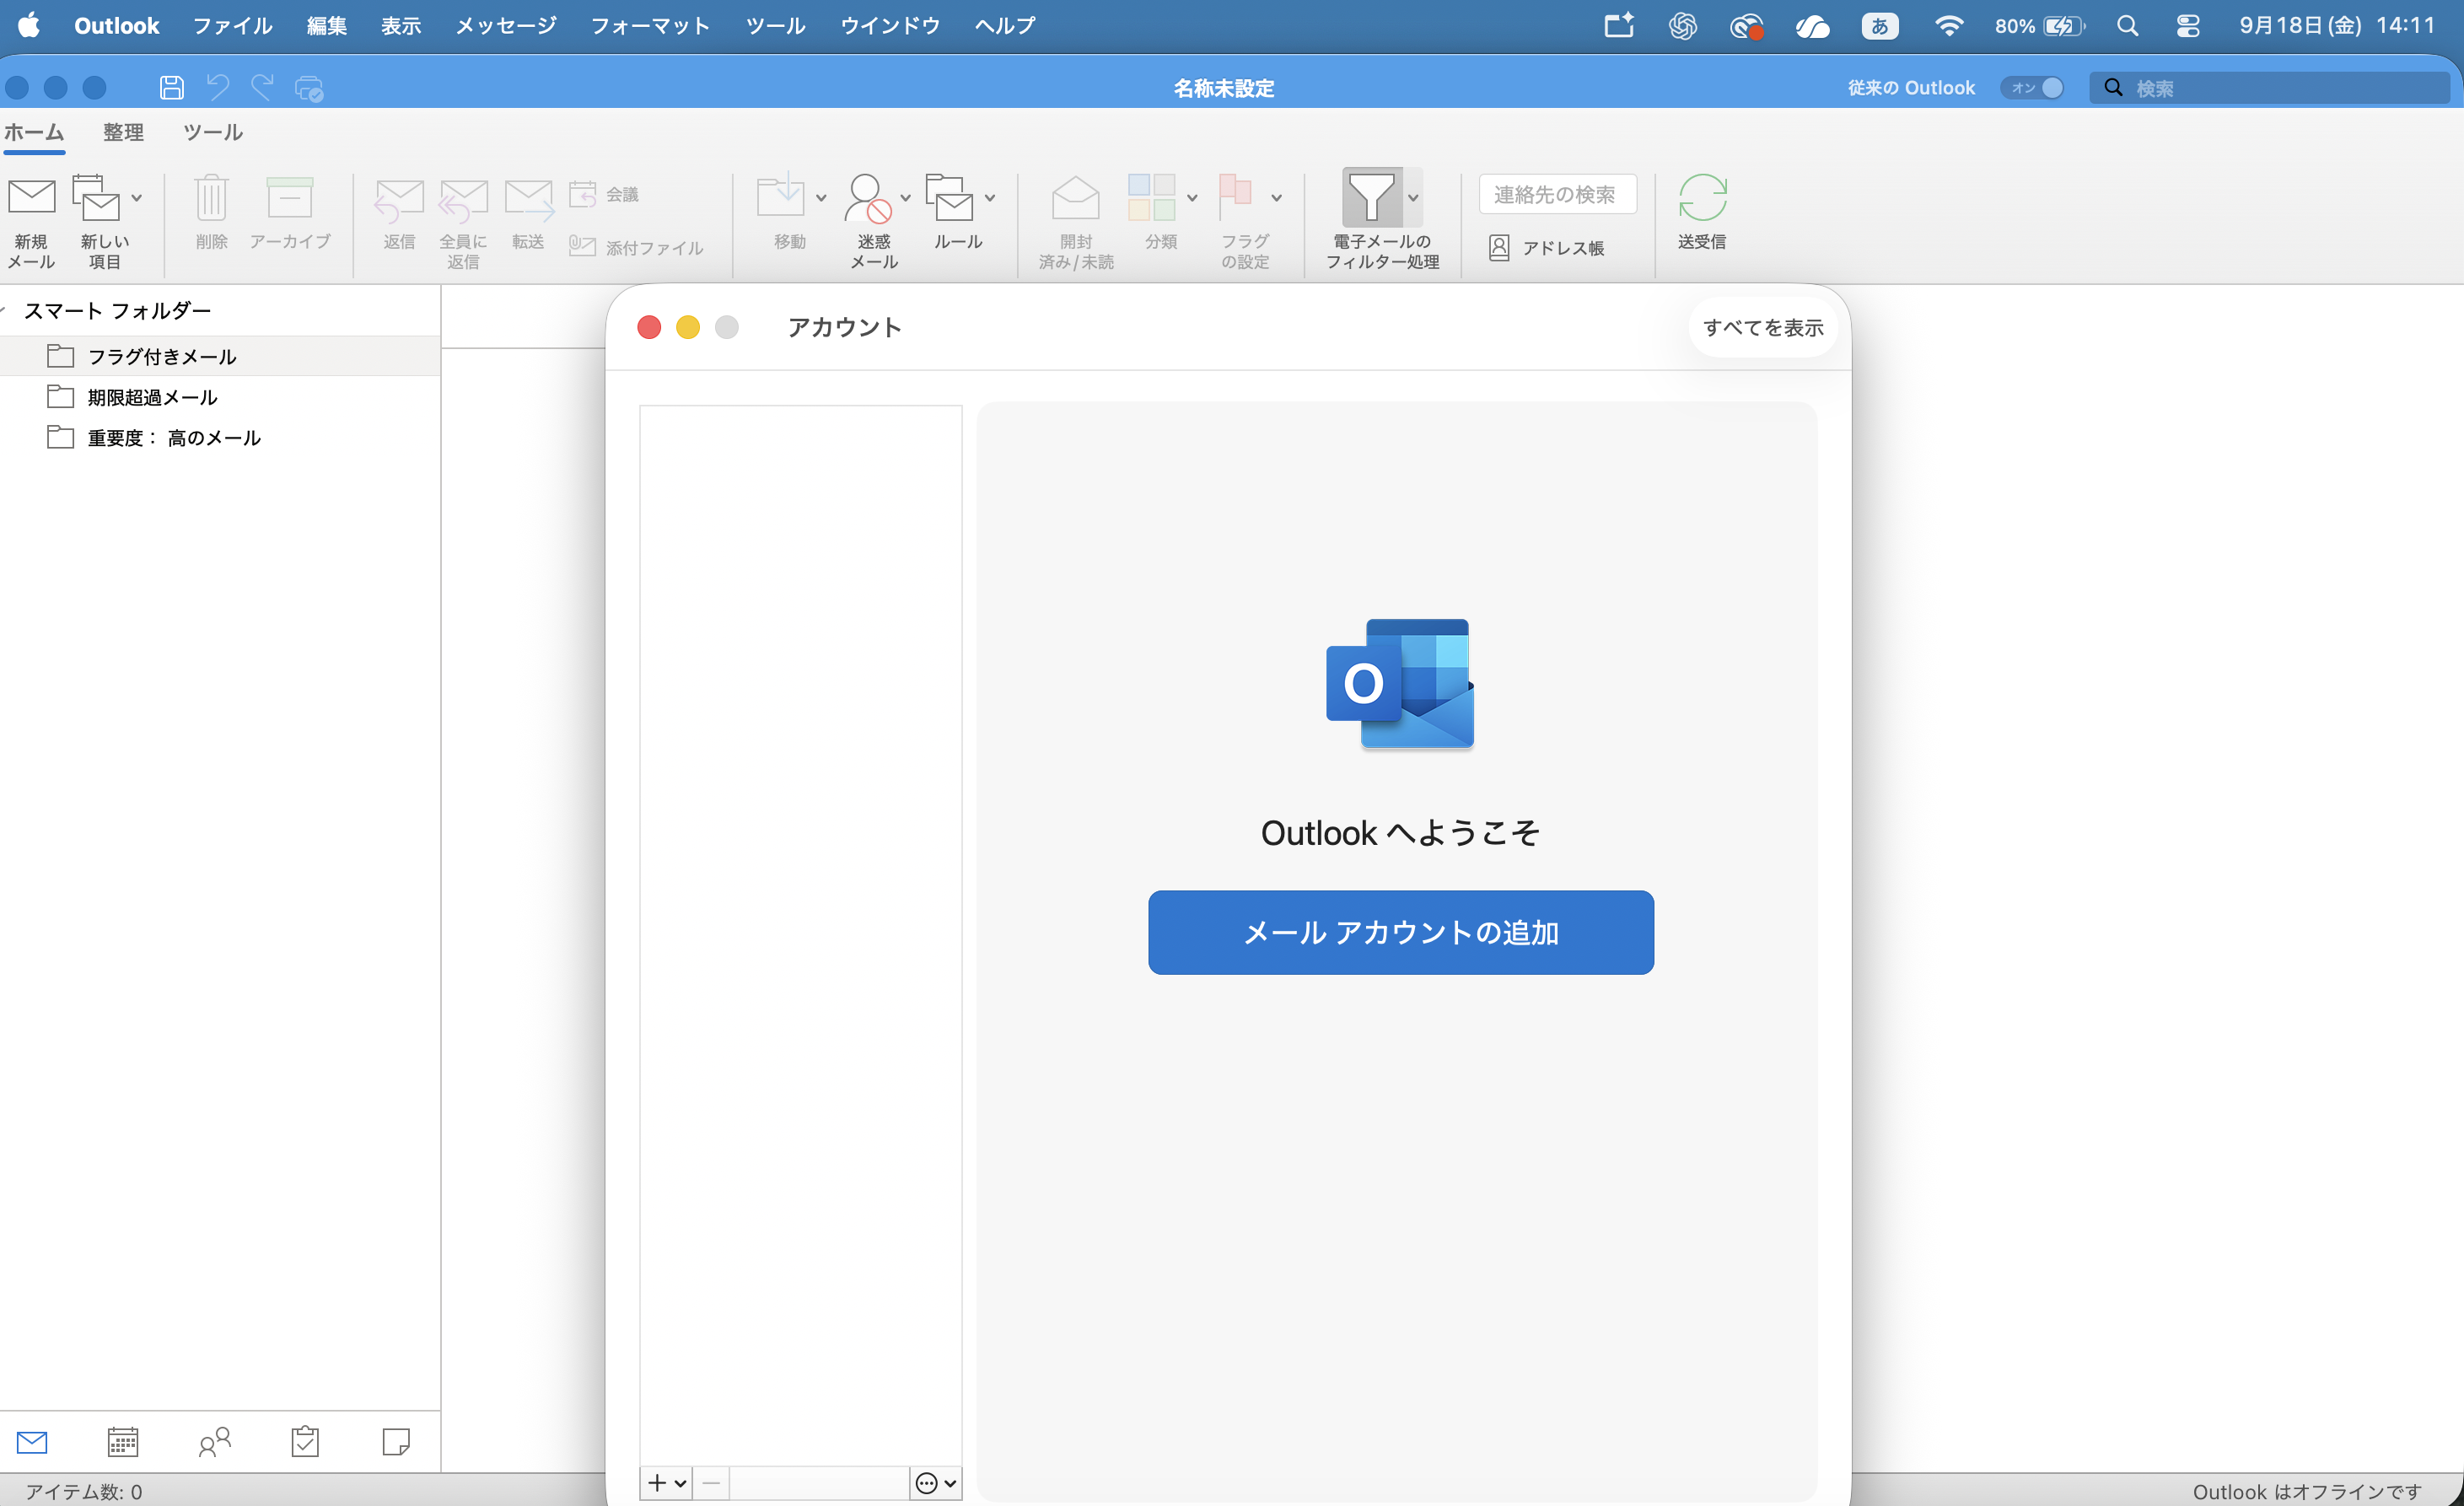Click the New Item (新しい項目) icon
This screenshot has width=2464, height=1506.
coord(96,198)
